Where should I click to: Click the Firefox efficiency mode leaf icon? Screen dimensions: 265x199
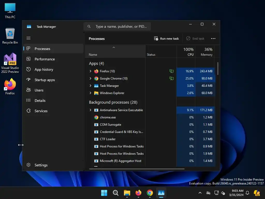(x=171, y=71)
